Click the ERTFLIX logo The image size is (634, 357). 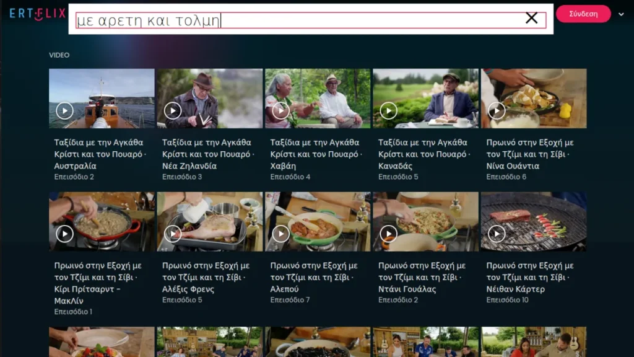(37, 14)
